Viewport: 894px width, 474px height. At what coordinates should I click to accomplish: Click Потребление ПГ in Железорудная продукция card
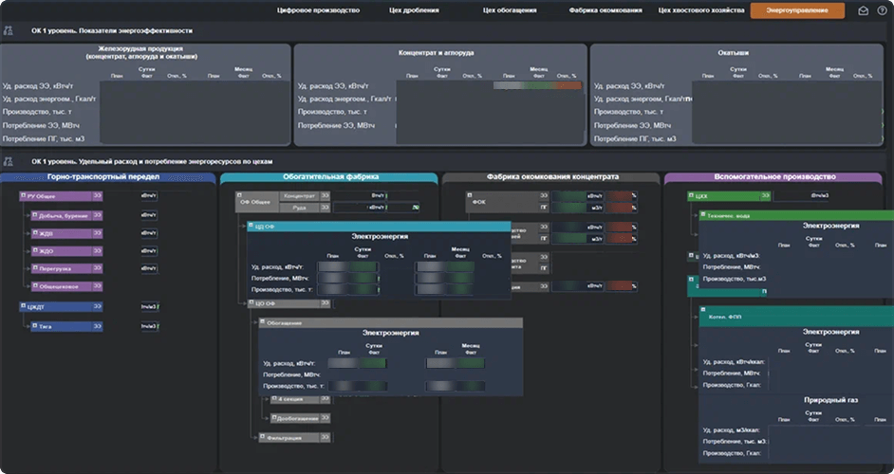(x=44, y=139)
